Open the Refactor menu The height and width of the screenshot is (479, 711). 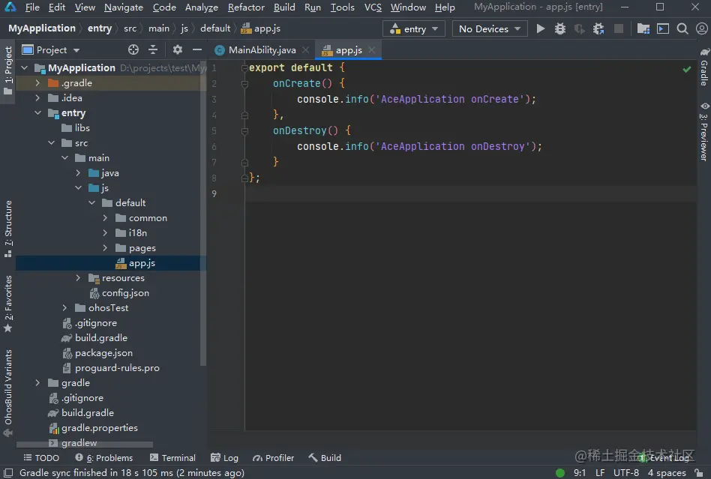tap(246, 7)
